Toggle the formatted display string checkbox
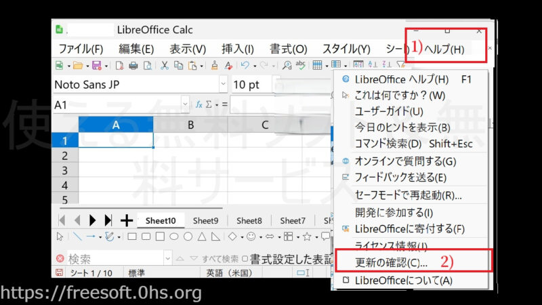The width and height of the screenshot is (542, 305). pos(245,259)
